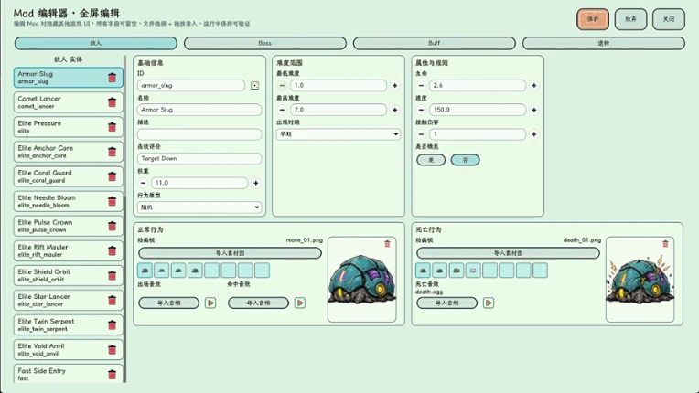Remove the move_01.png sprite via its trash icon
This screenshot has width=699, height=393.
tap(387, 243)
